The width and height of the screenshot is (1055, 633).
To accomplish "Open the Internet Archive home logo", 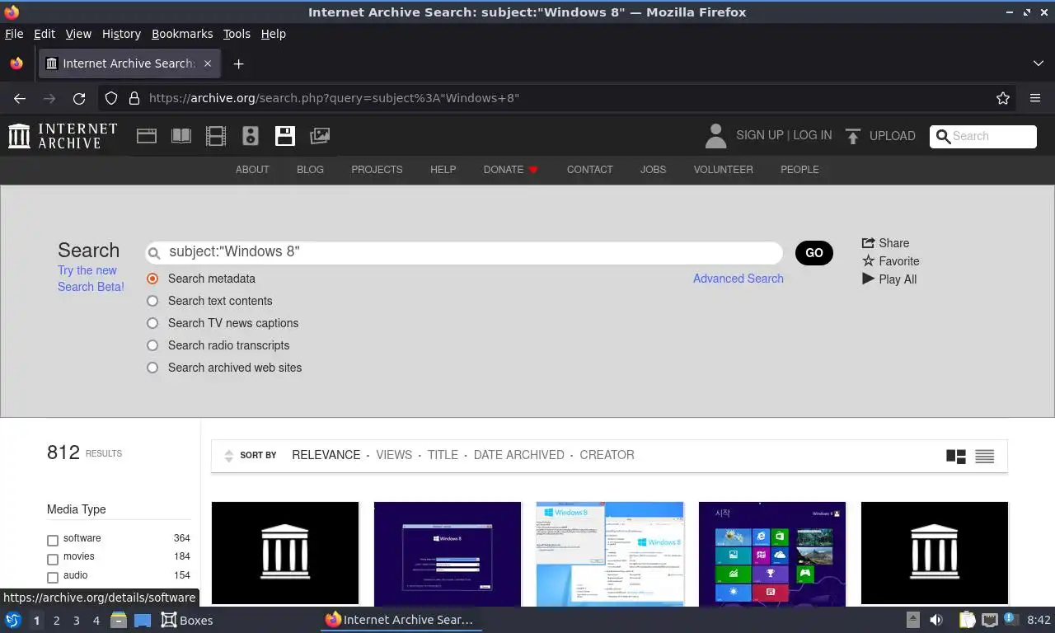I will (x=63, y=136).
